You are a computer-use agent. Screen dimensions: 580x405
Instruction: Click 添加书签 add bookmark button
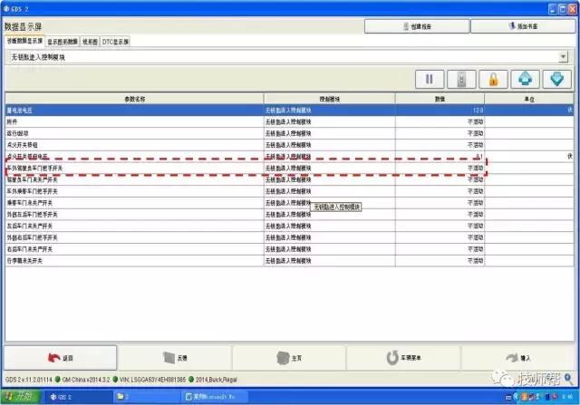(x=523, y=26)
